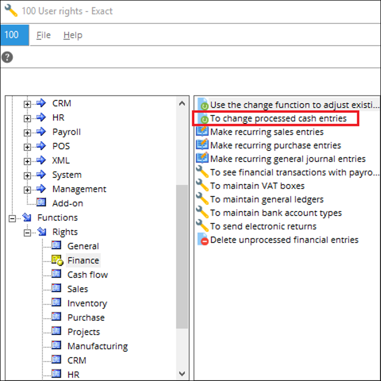381x381 pixels.
Task: Click wrench icon of 'To maintain VAT boxes'
Action: pyautogui.click(x=202, y=185)
